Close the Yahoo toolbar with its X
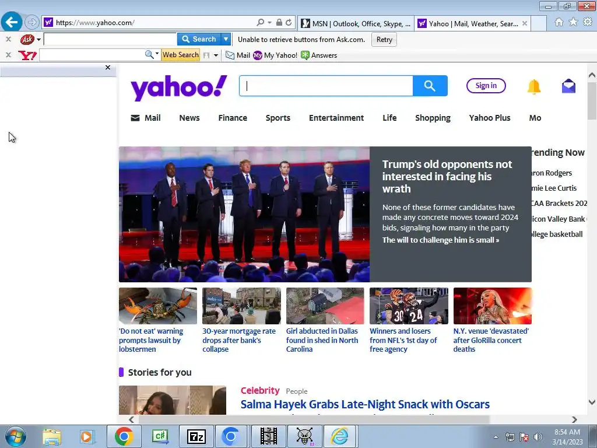 coord(8,55)
